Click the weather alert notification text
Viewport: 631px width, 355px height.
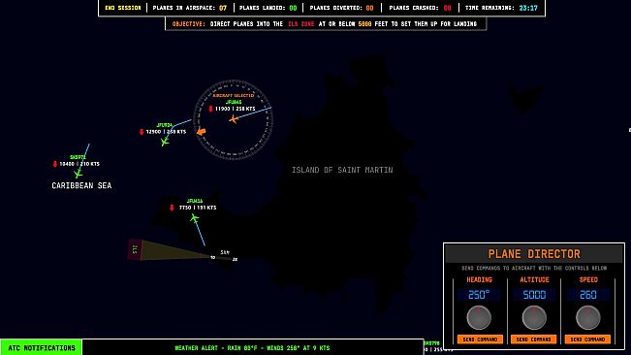(x=252, y=348)
